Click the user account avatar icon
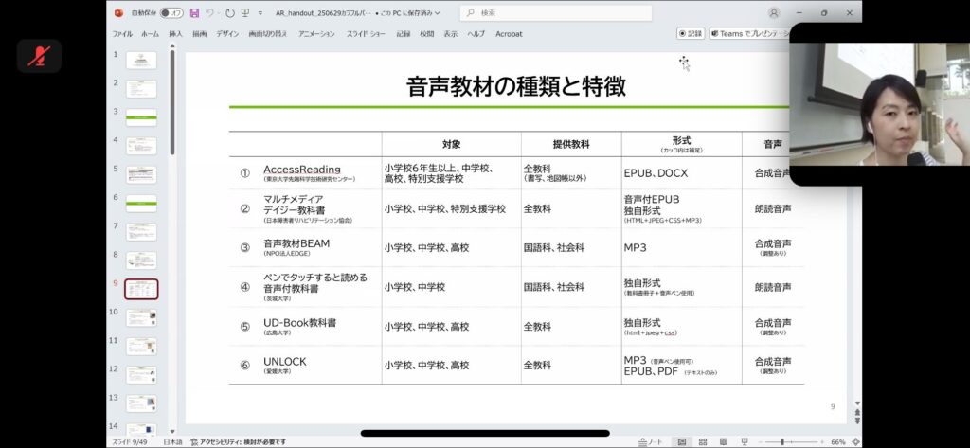This screenshot has width=970, height=448. click(773, 13)
